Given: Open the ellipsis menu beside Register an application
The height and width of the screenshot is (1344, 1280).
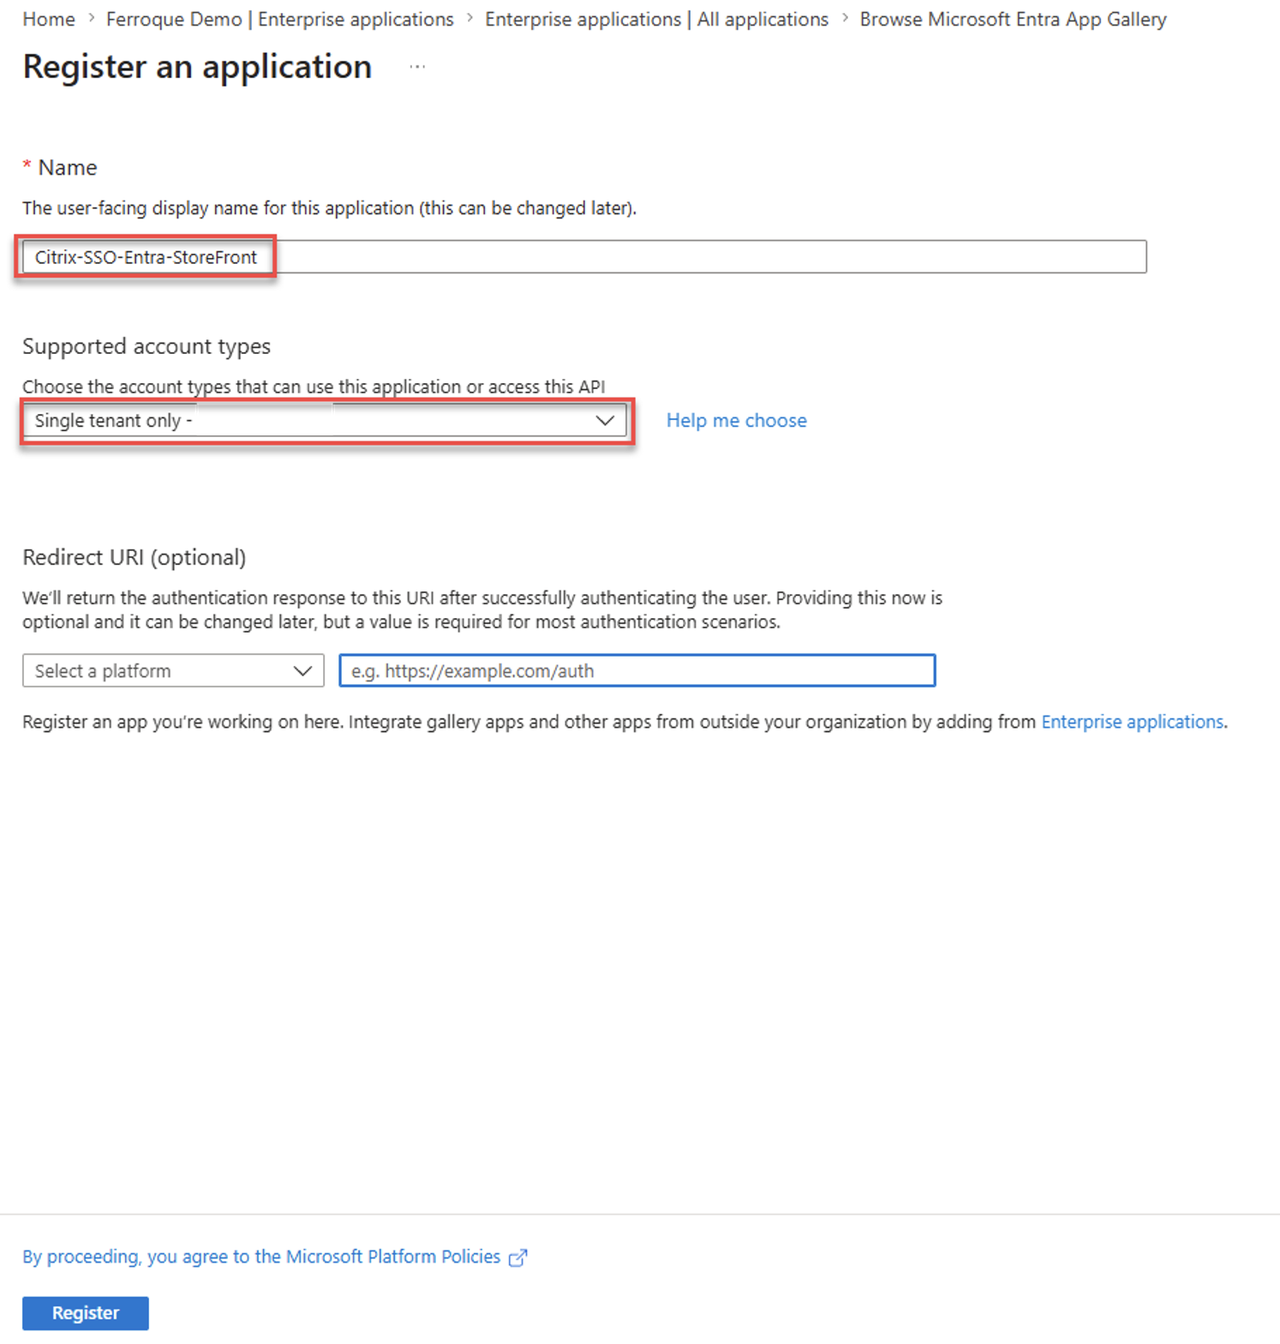Looking at the screenshot, I should tap(417, 67).
